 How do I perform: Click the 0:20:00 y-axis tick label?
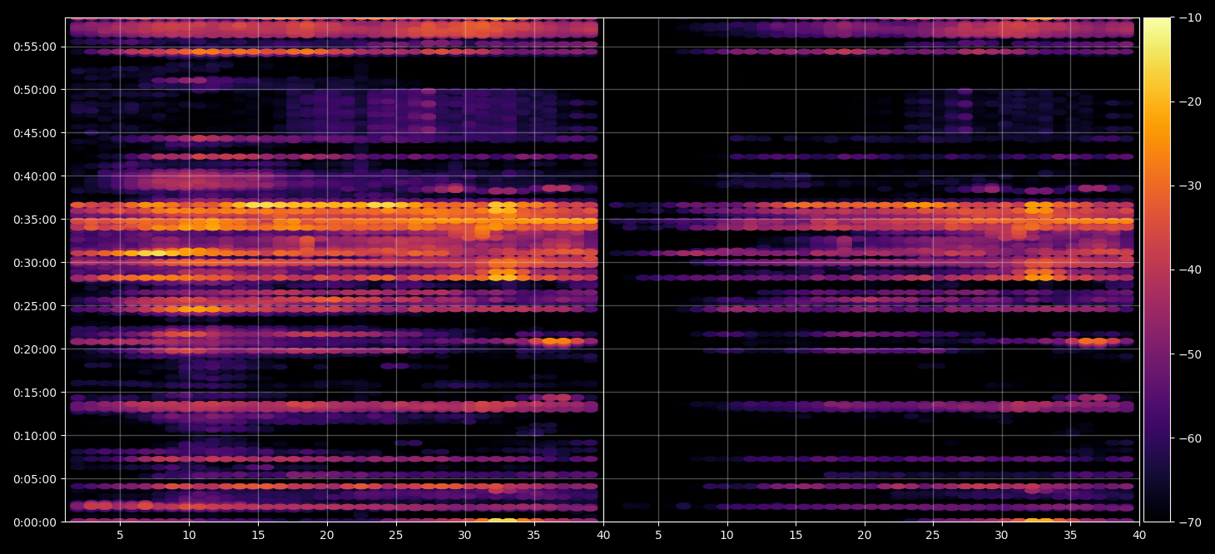click(x=35, y=349)
